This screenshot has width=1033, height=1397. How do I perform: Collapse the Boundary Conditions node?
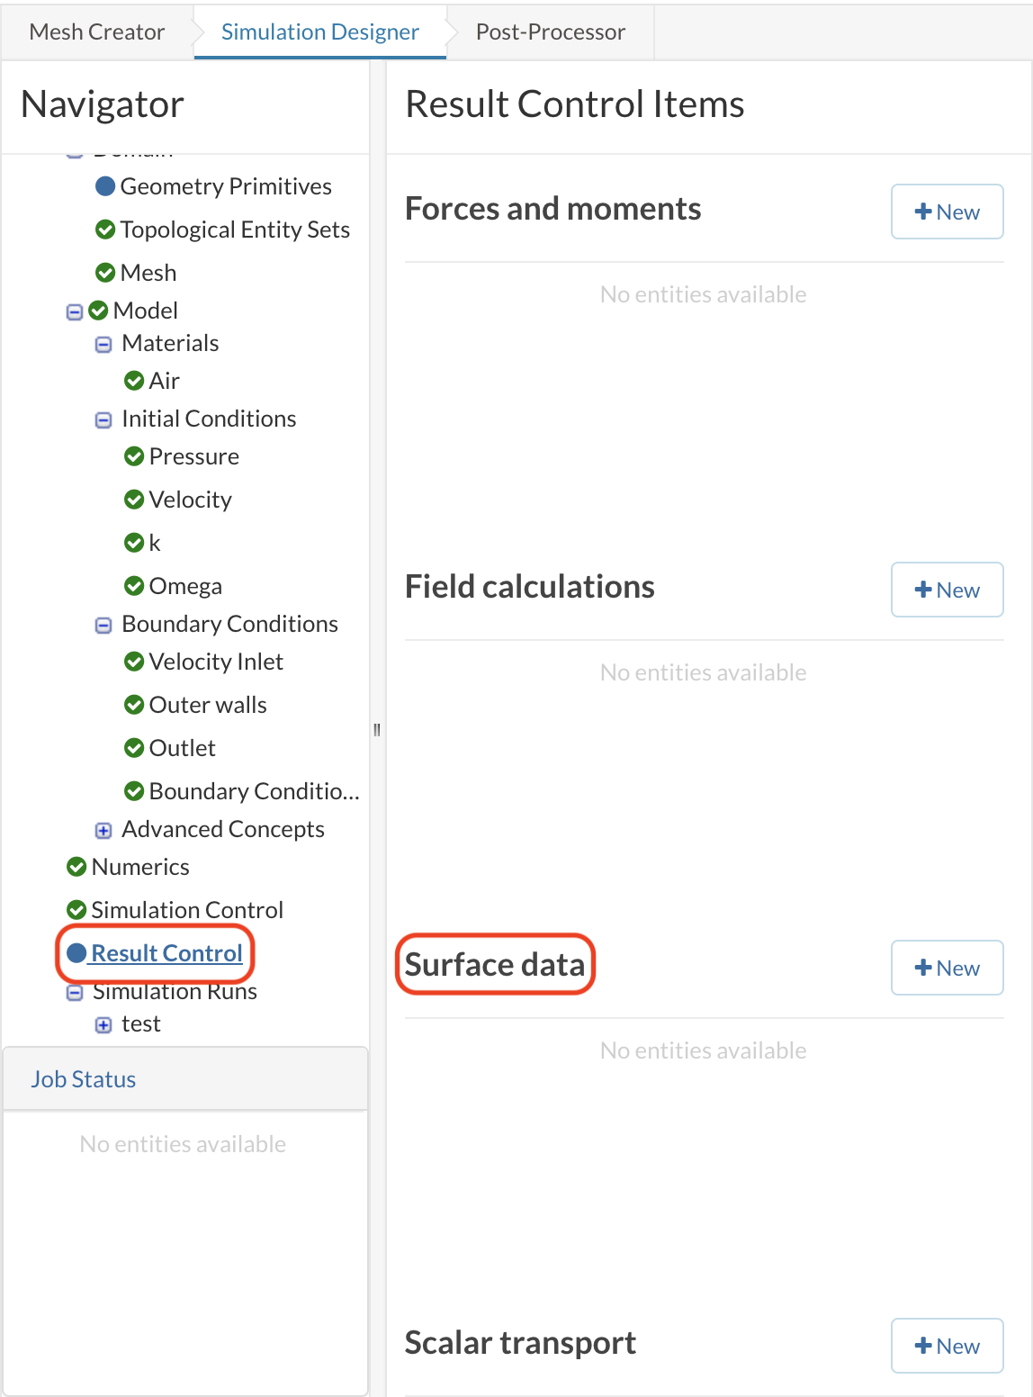click(103, 626)
